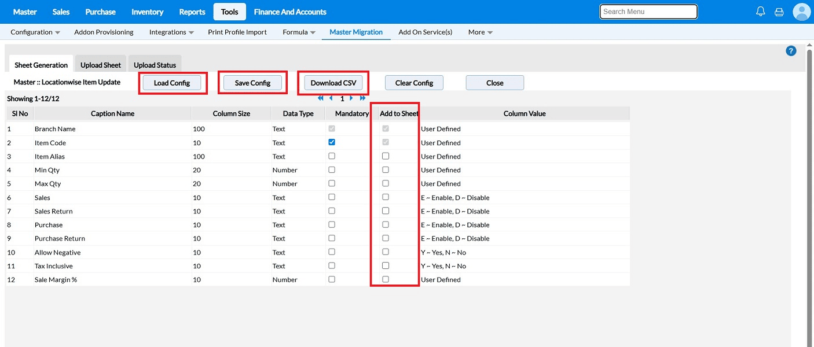Viewport: 814px width, 347px height.
Task: Go to next page arrow
Action: click(351, 98)
